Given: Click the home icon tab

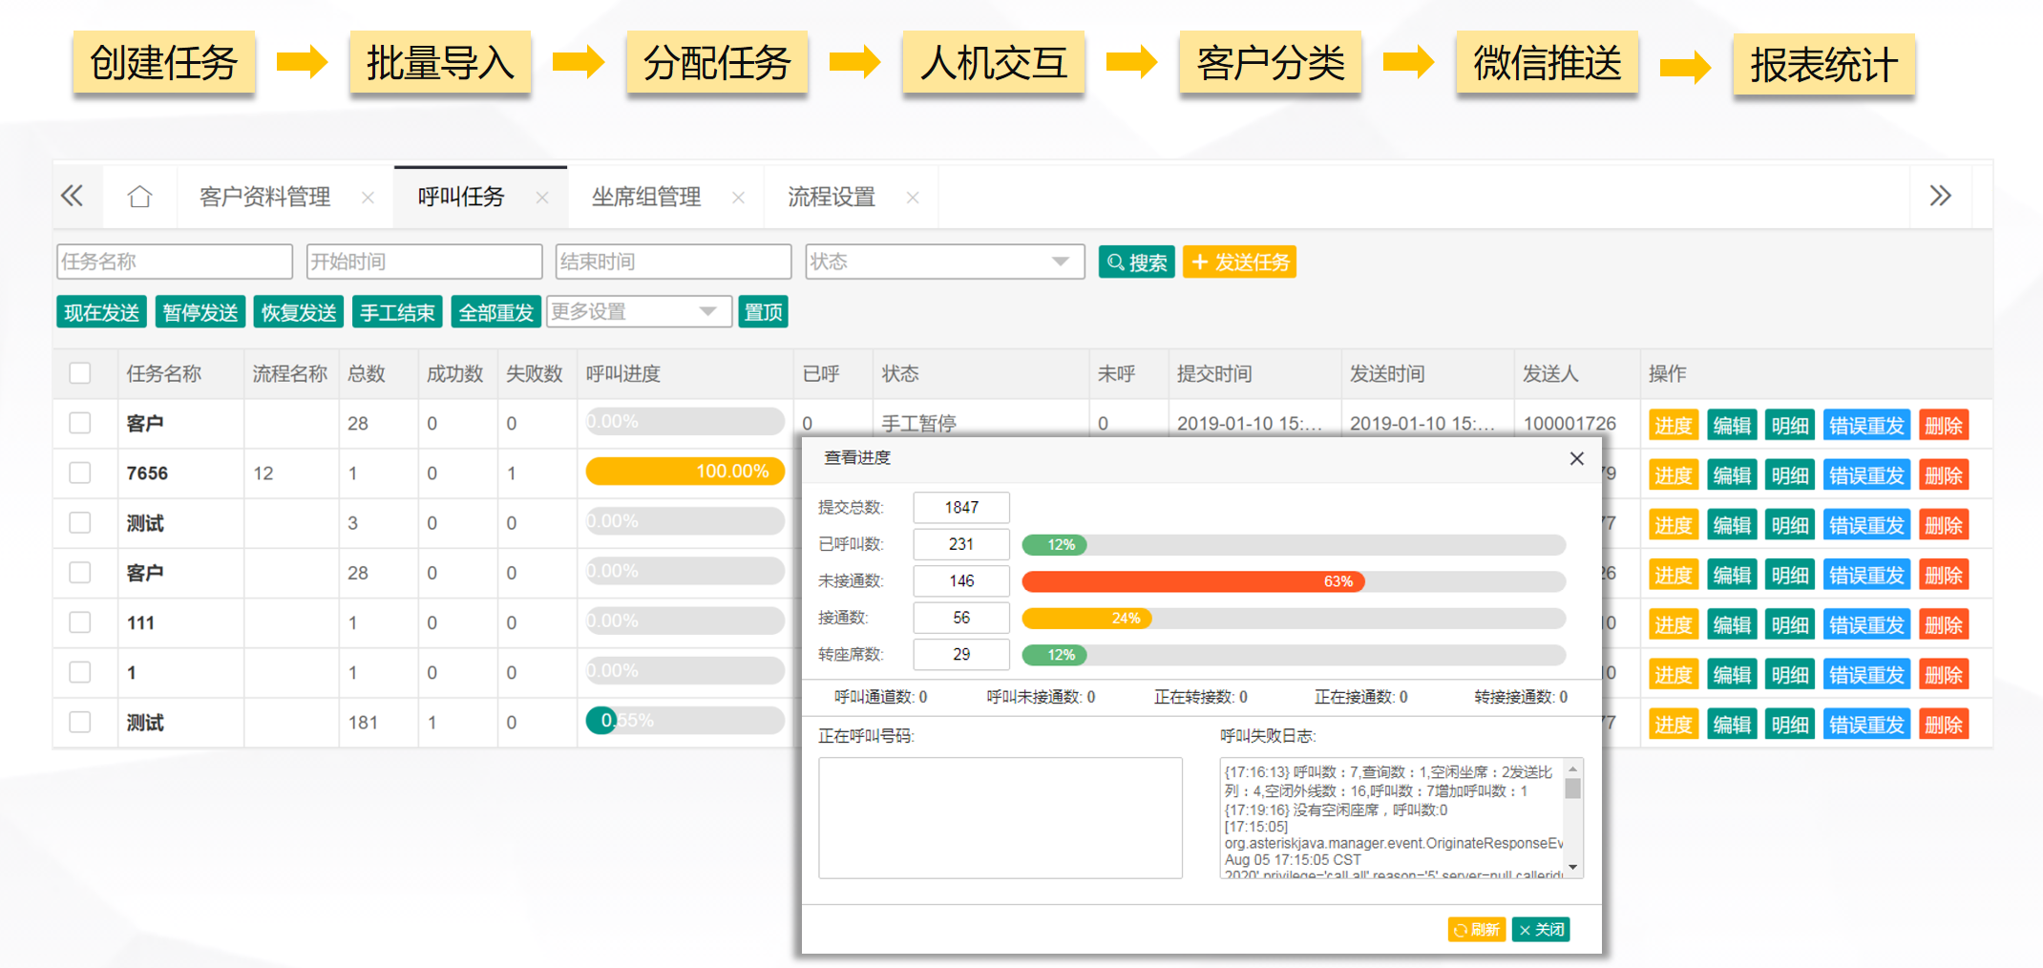Looking at the screenshot, I should [x=139, y=197].
